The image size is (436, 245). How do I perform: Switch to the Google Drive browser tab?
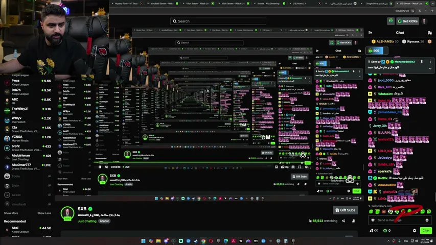pos(377,4)
